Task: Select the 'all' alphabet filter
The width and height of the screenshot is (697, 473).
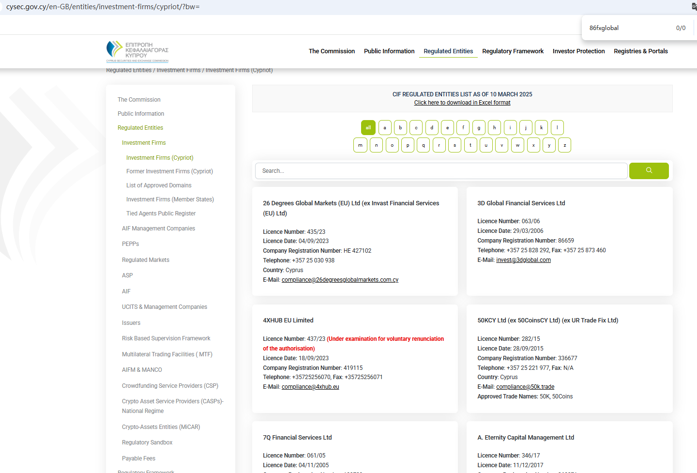Action: click(x=368, y=128)
